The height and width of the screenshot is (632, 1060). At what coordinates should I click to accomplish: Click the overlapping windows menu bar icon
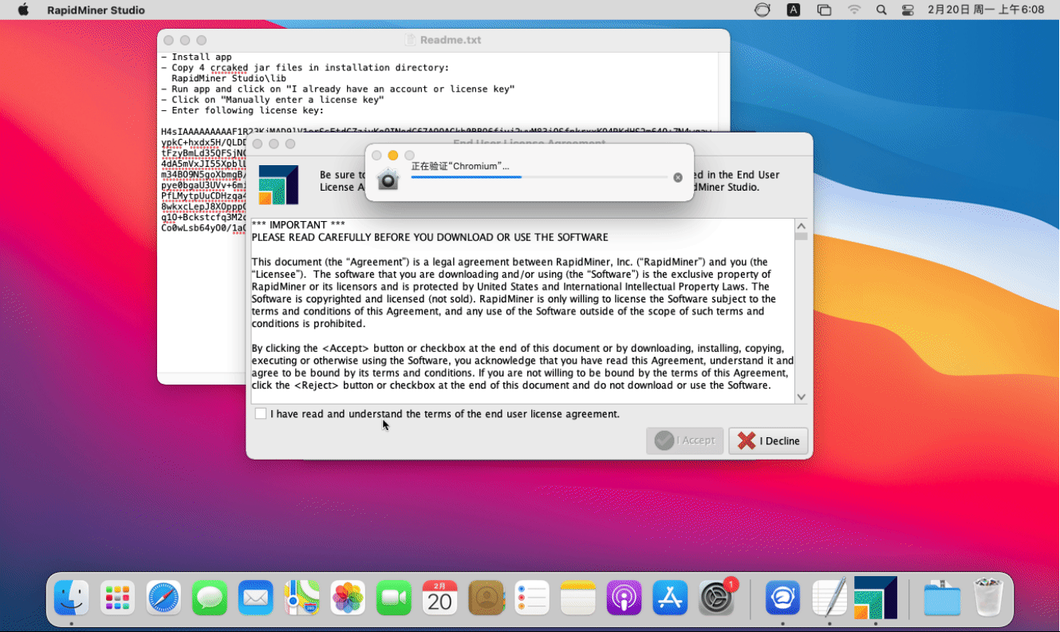click(x=824, y=10)
